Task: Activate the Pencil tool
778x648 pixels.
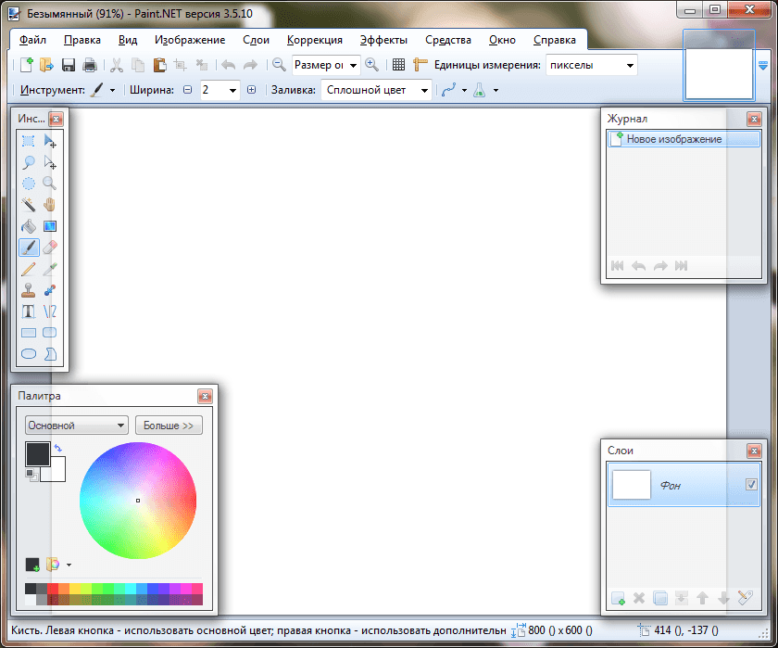Action: (29, 268)
